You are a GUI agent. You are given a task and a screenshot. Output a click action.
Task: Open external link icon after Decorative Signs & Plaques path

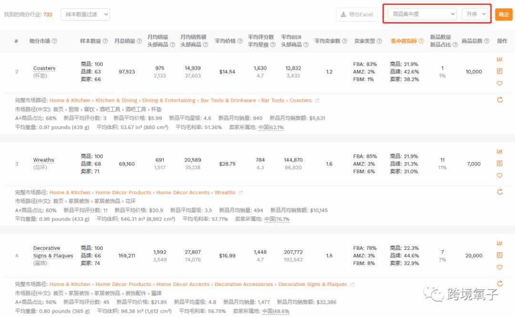tap(352, 285)
